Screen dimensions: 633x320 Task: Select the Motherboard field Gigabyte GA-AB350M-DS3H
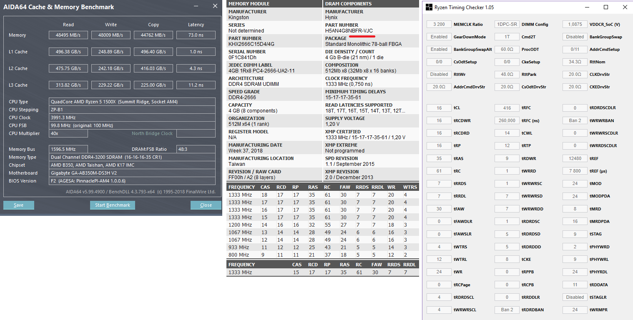point(132,173)
